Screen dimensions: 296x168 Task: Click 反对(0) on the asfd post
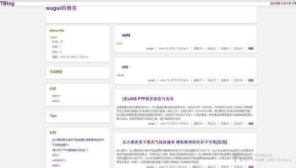pos(239,49)
